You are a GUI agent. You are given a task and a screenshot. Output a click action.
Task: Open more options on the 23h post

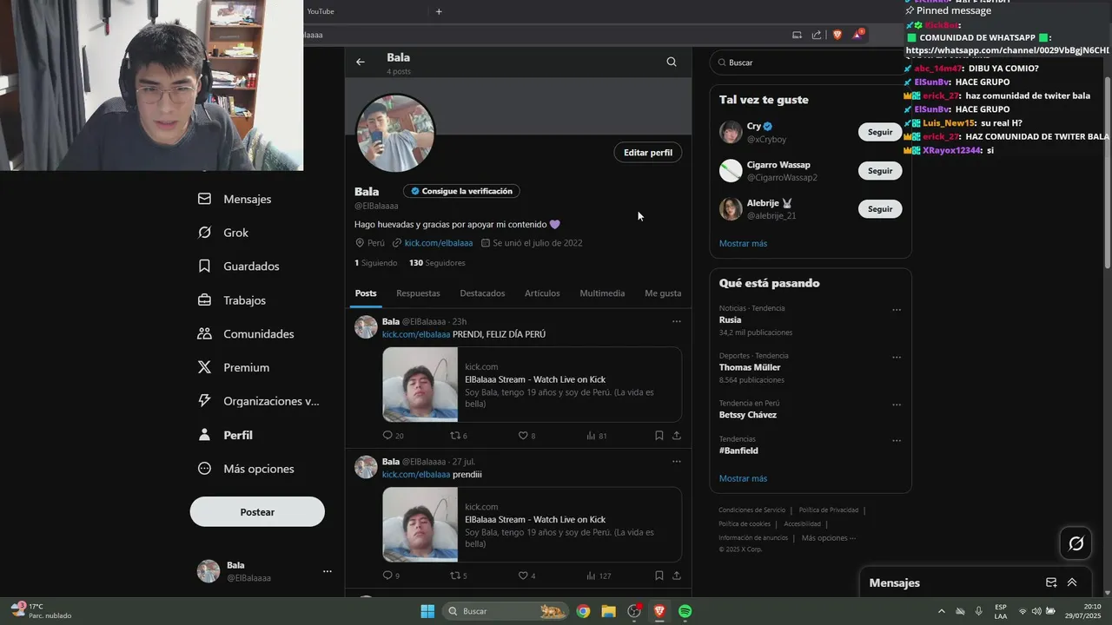(676, 321)
